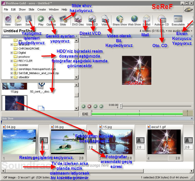Create a DVD Disc output

78,20
